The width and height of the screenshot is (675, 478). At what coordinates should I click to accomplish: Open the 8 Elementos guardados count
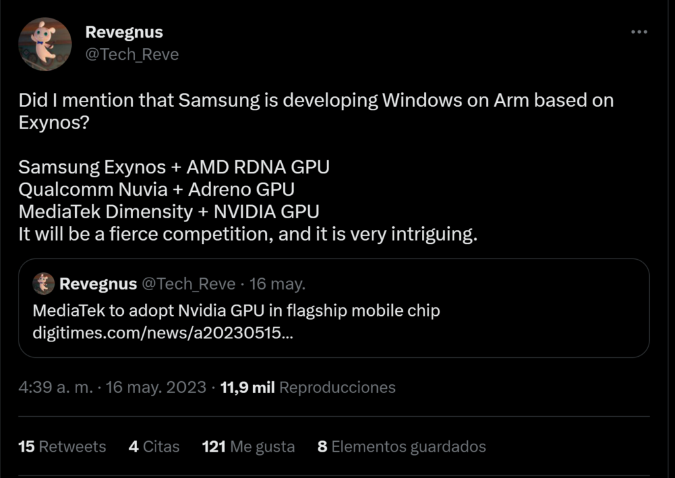pos(401,446)
